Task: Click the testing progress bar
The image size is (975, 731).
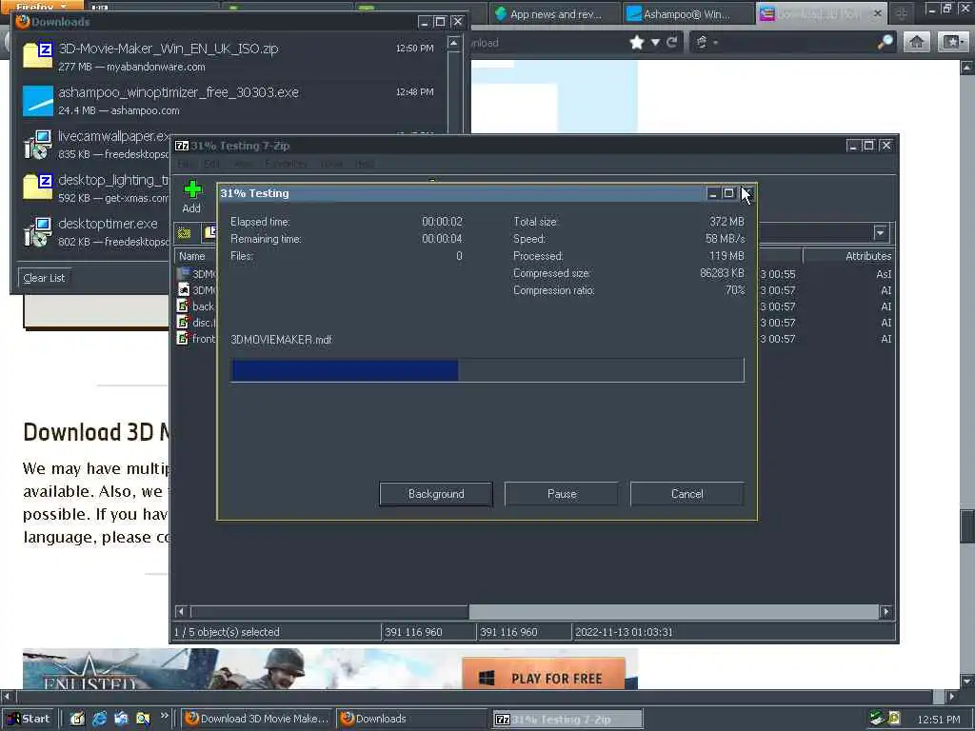Action: (x=487, y=370)
